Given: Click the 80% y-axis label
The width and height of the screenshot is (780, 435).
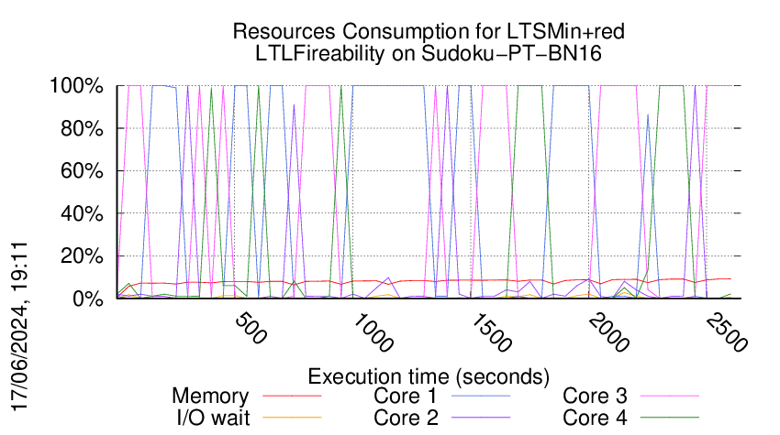Looking at the screenshot, I should tap(82, 128).
